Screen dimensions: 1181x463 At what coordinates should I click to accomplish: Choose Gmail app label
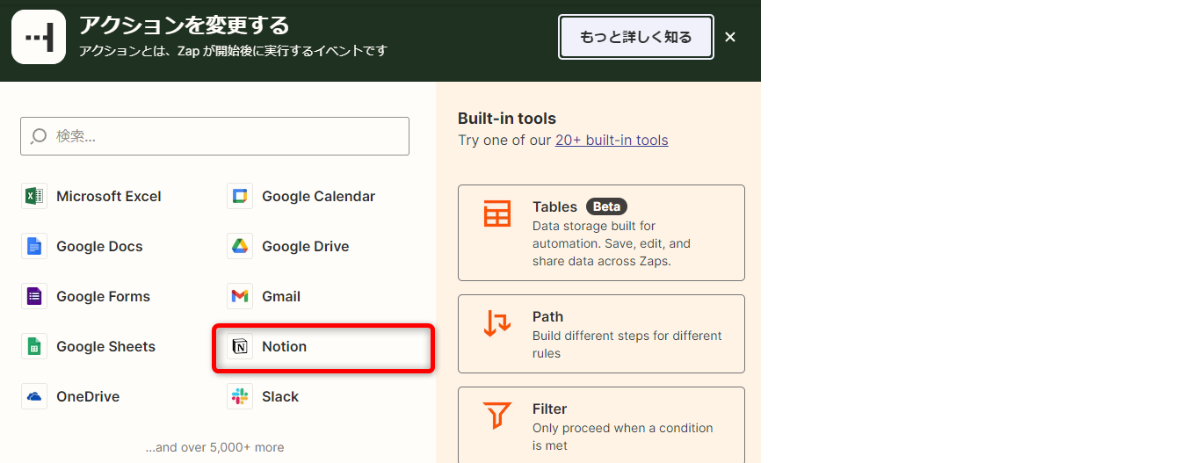[281, 296]
